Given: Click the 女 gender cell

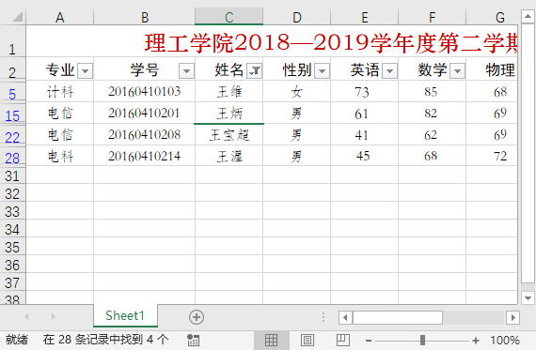Looking at the screenshot, I should tap(297, 91).
